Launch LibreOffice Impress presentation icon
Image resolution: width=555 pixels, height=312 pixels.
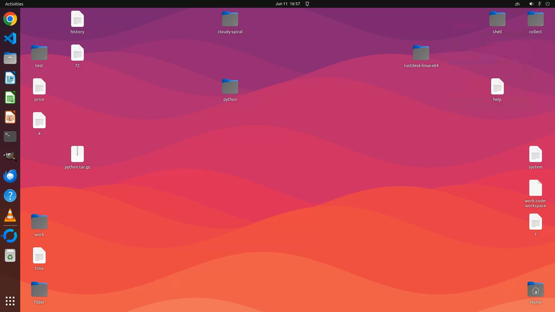(10, 117)
